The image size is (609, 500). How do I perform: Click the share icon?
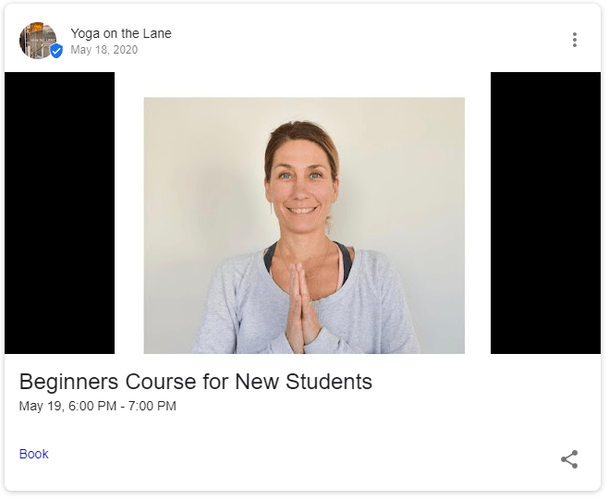click(569, 459)
